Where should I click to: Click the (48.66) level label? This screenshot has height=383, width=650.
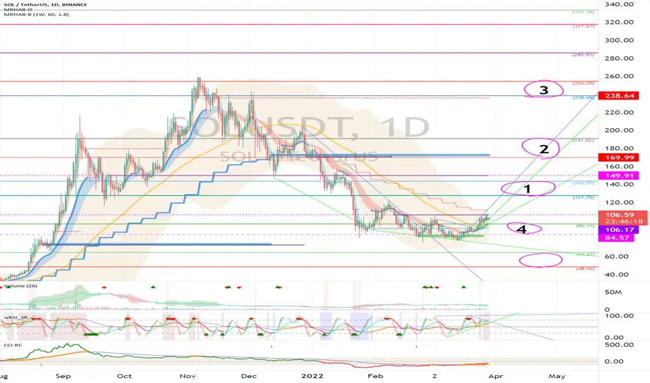[584, 269]
